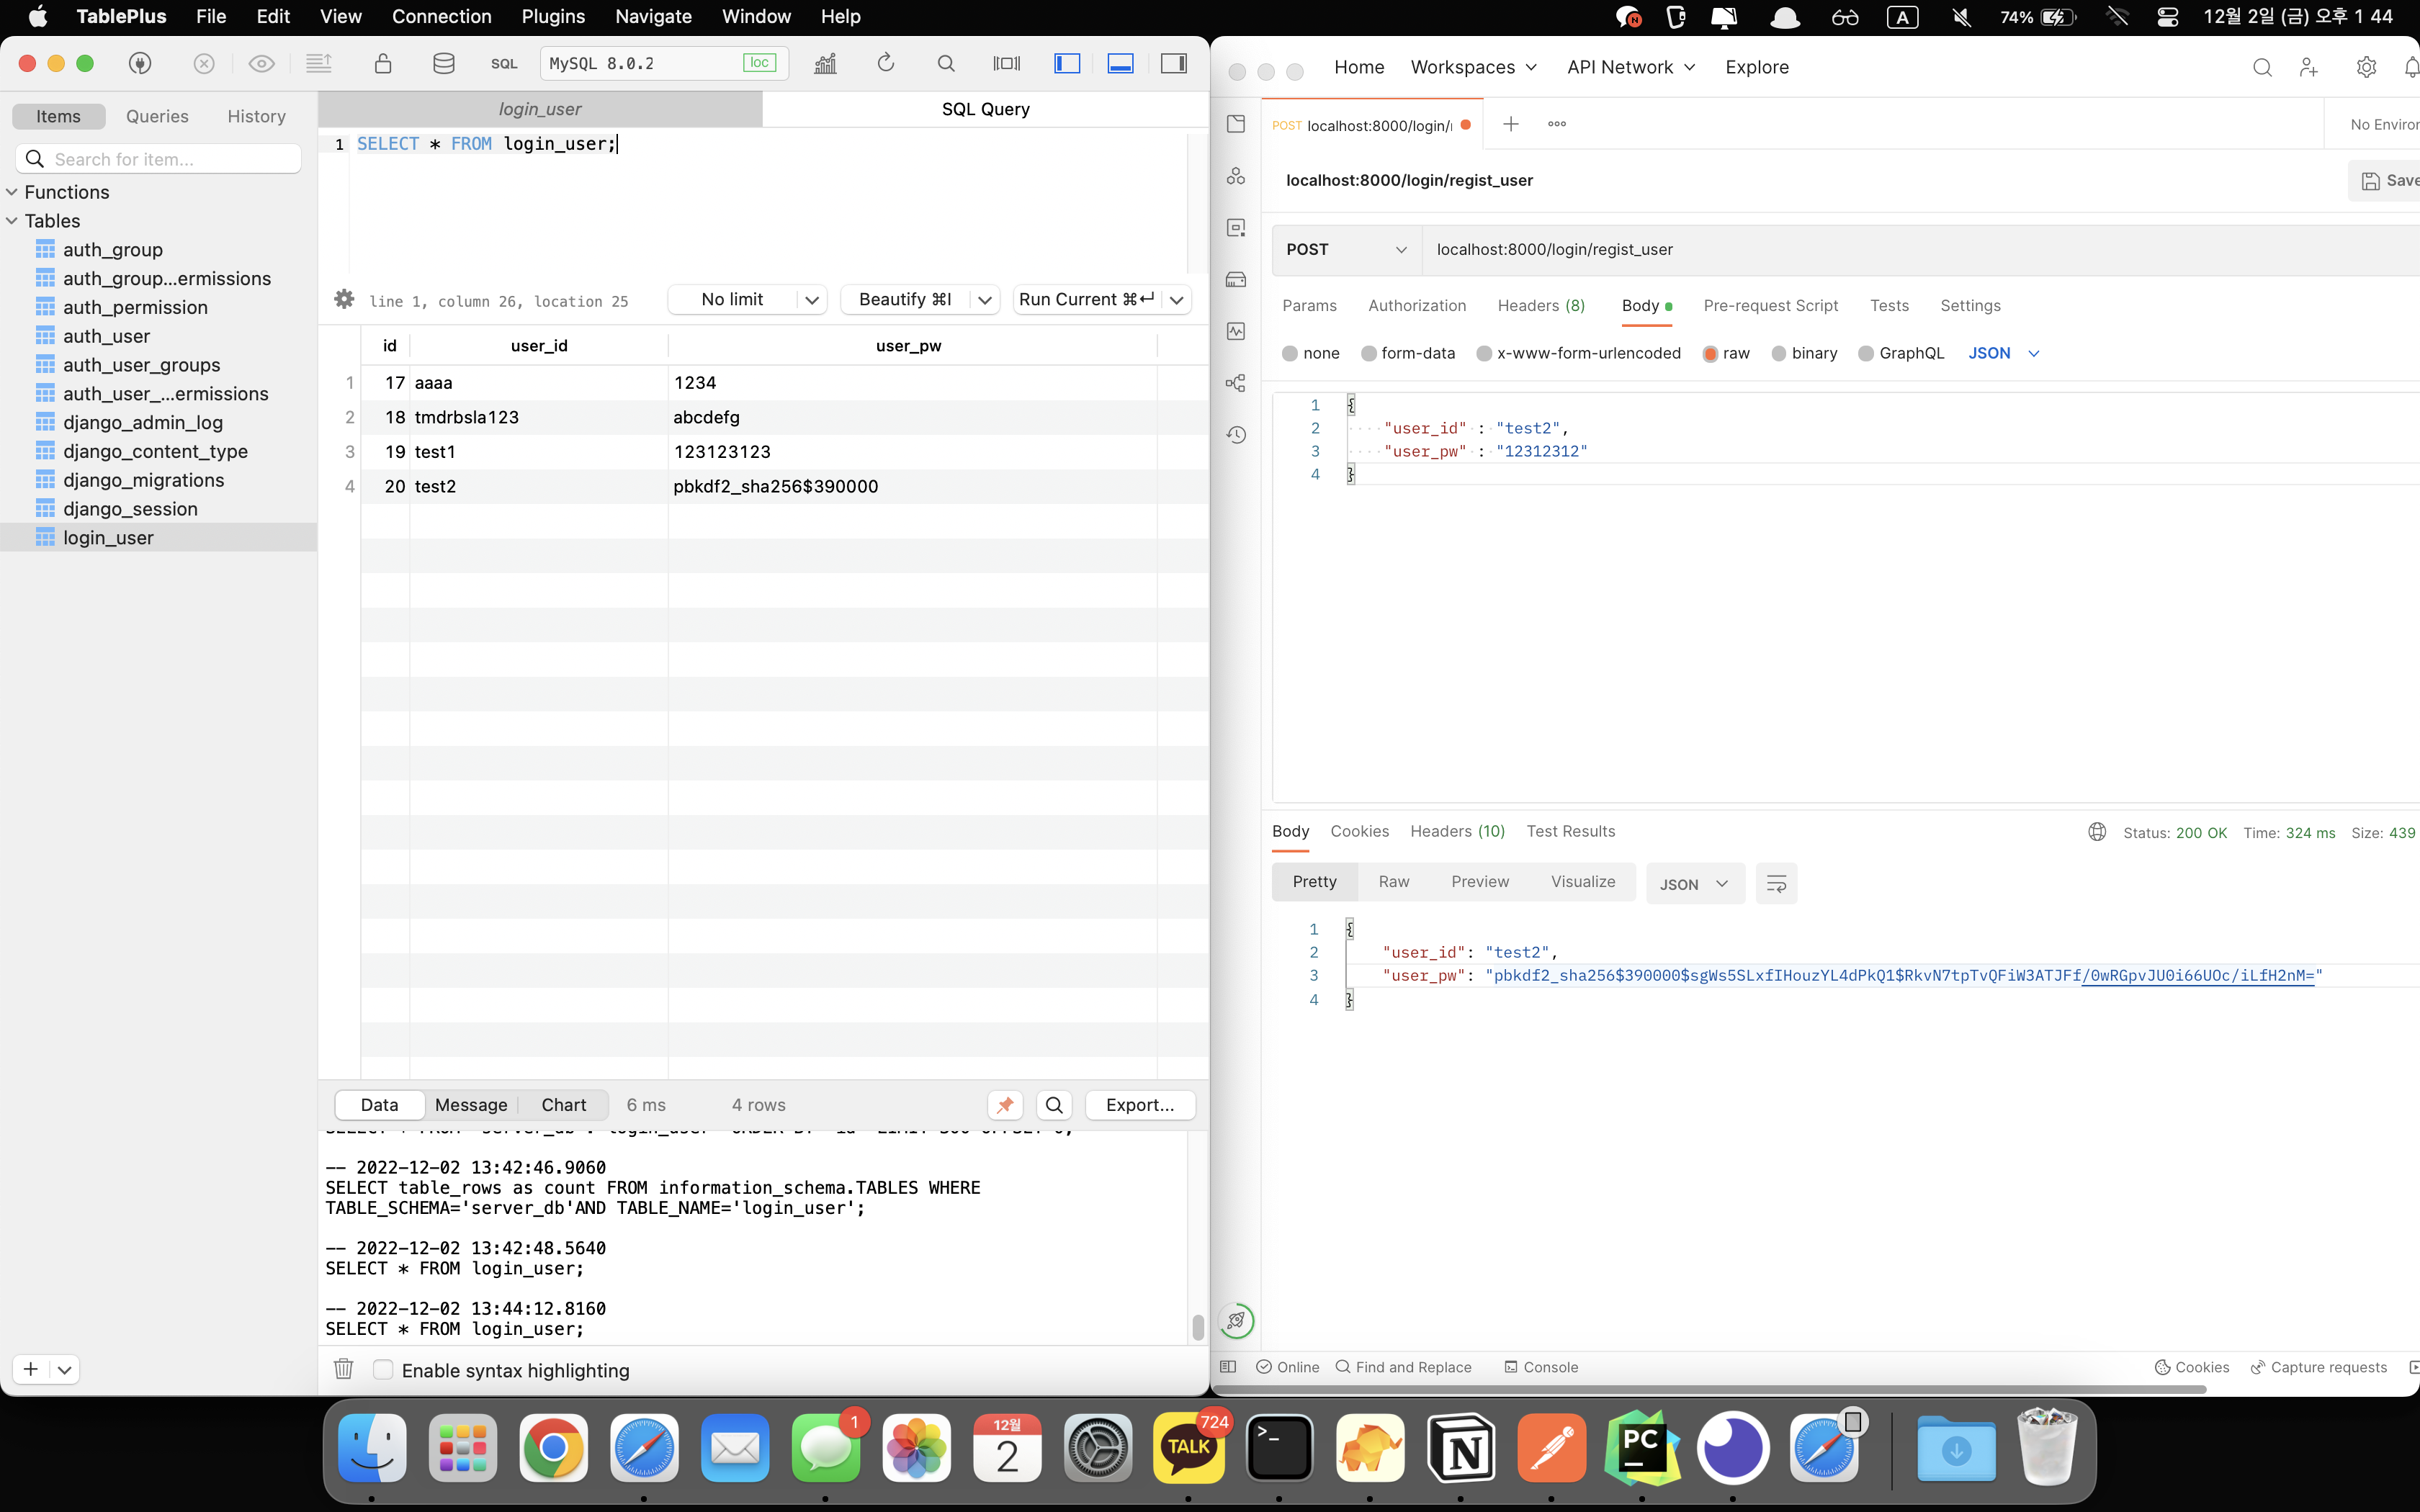2420x1512 pixels.
Task: Click the Run Current button
Action: (x=1087, y=299)
